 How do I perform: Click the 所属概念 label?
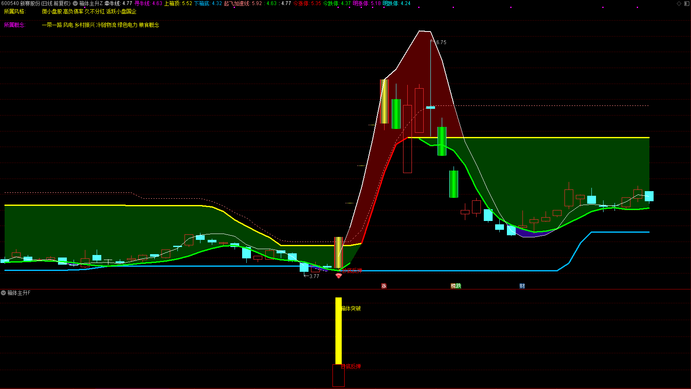pos(15,25)
